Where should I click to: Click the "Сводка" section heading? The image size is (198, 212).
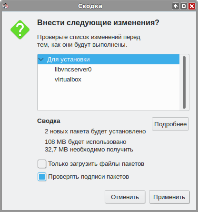(x=49, y=121)
